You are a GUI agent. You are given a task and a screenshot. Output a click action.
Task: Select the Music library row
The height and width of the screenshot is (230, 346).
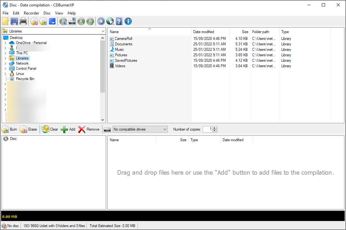click(x=120, y=50)
